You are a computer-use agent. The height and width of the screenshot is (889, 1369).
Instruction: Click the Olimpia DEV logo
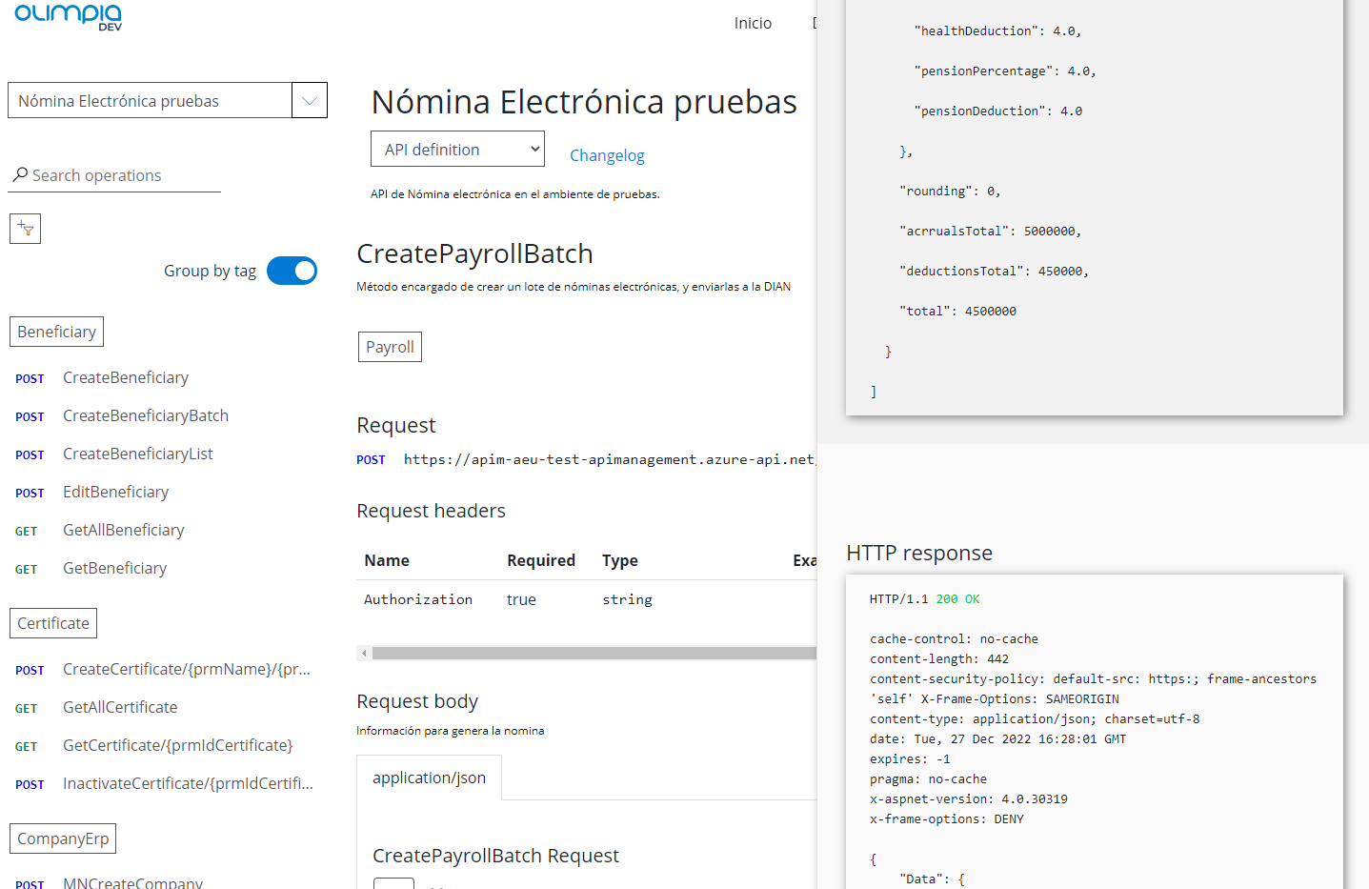coord(69,16)
